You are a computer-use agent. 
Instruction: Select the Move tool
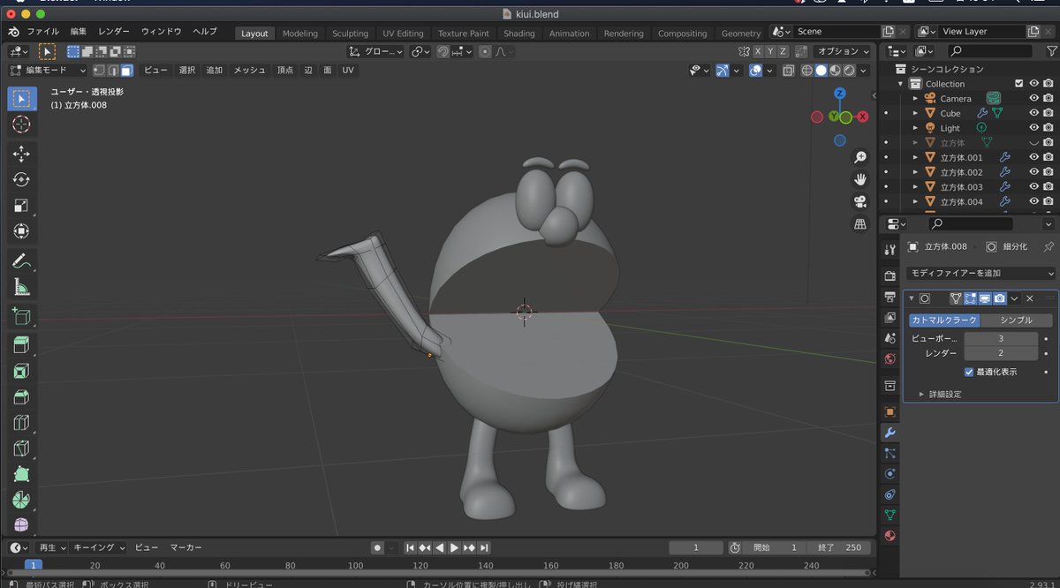pos(22,154)
